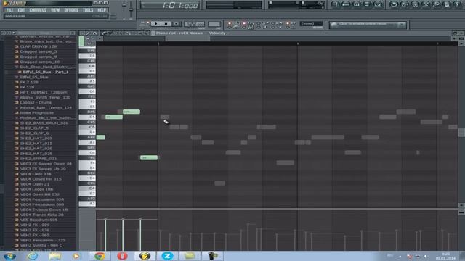Click the tempo display field
Image resolution: width=465 pixels, height=261 pixels.
195,24
